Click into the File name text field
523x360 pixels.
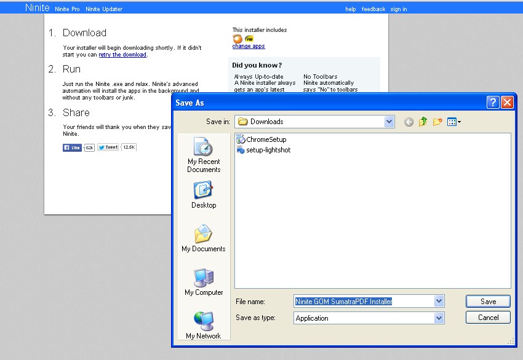[363, 301]
